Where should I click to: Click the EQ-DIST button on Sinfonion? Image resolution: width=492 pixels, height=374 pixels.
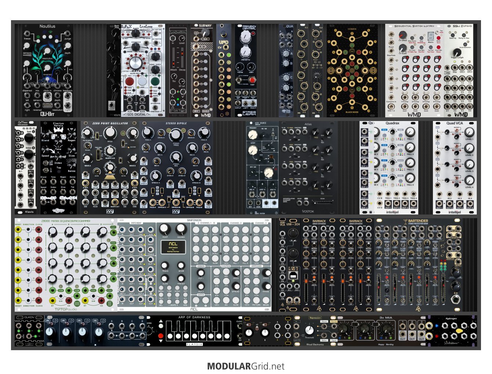point(266,259)
